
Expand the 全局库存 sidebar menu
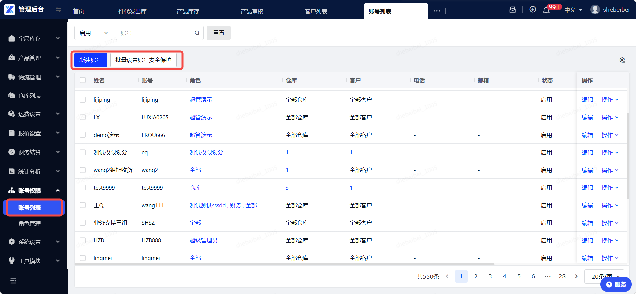pos(58,38)
